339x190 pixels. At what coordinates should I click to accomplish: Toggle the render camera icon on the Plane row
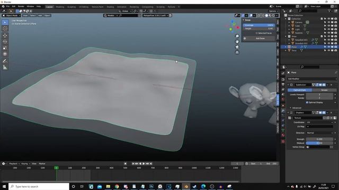pos(335,47)
